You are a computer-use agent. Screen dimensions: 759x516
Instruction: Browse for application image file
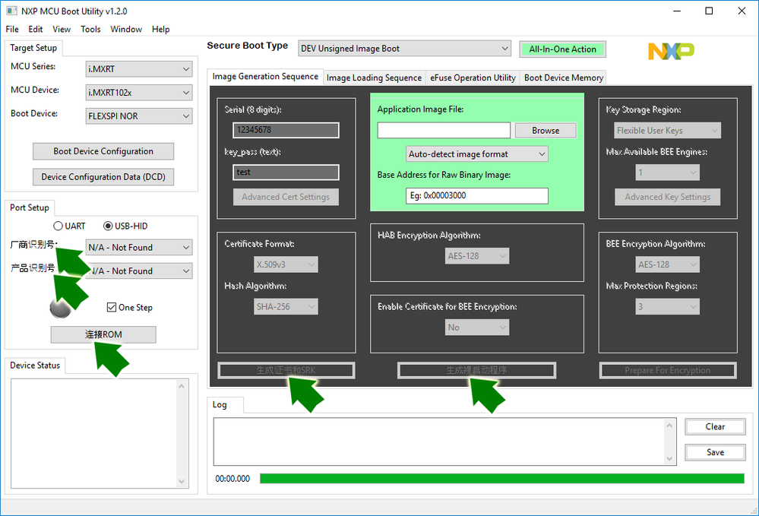[546, 130]
